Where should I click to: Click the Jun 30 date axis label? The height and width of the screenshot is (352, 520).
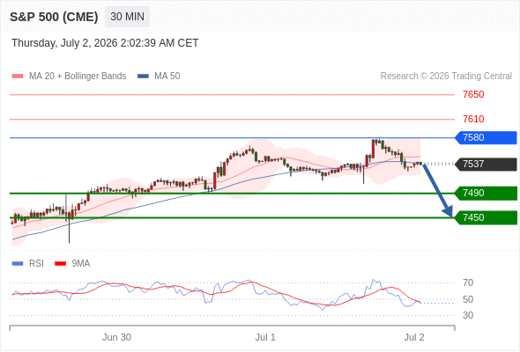click(x=116, y=337)
